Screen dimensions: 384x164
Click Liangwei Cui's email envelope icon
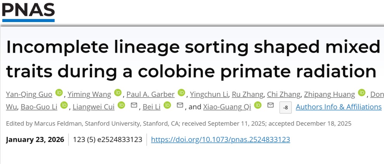134,105
